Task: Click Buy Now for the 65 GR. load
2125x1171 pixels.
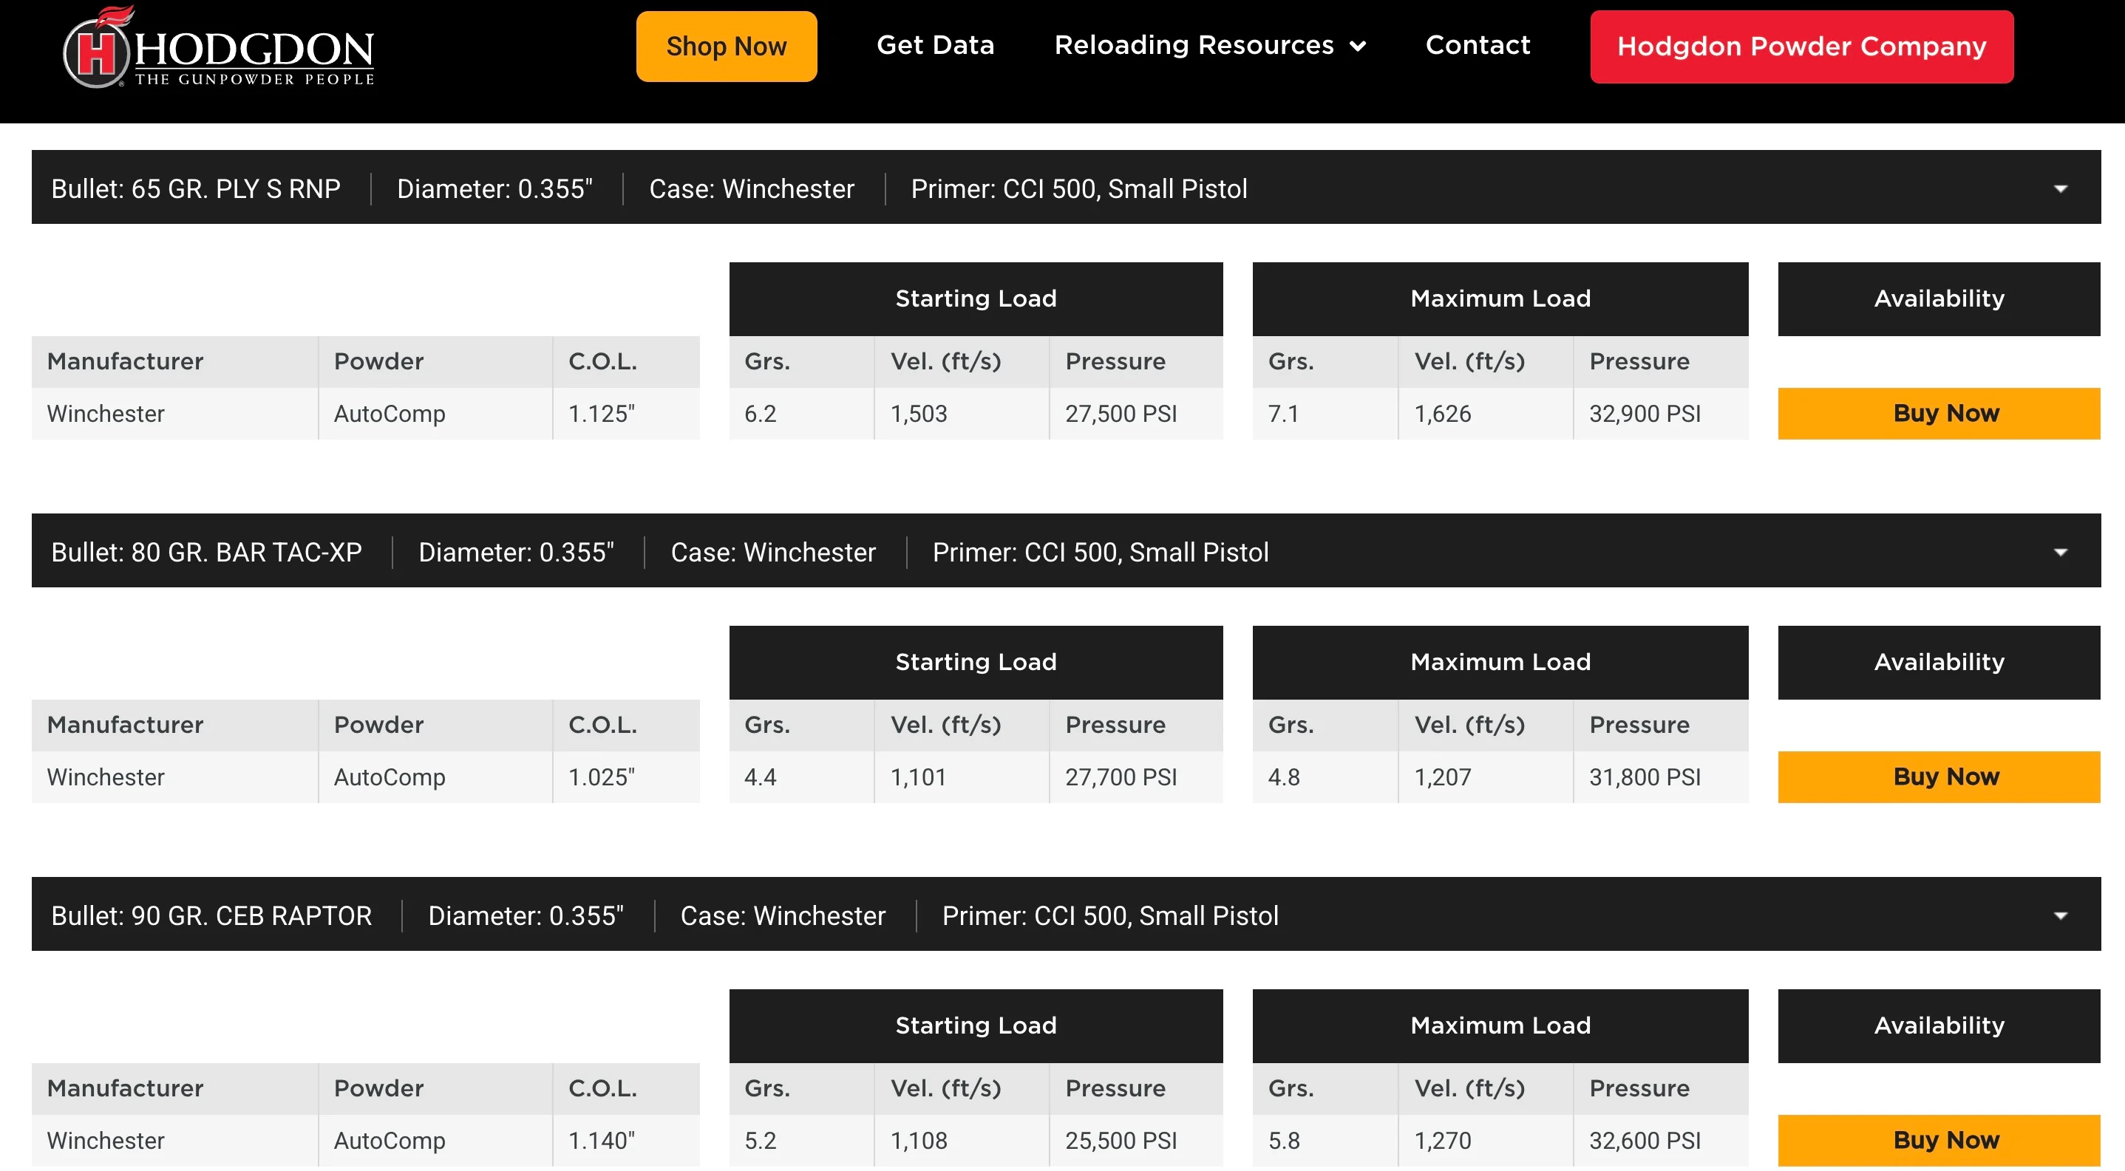Action: [x=1939, y=413]
